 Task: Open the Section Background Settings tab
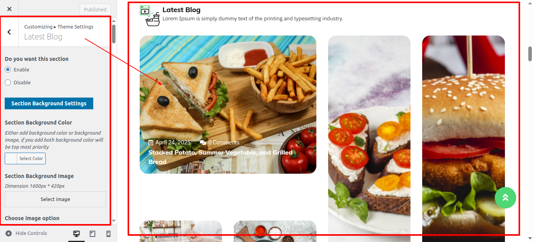(x=49, y=103)
